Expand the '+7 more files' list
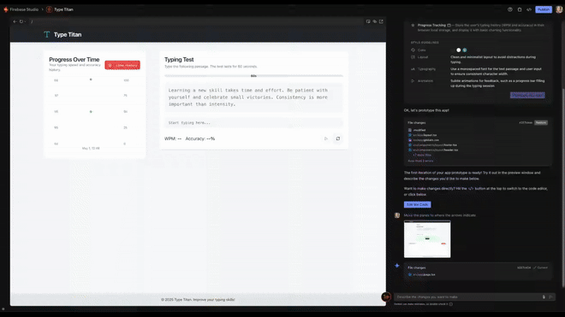 (422, 155)
